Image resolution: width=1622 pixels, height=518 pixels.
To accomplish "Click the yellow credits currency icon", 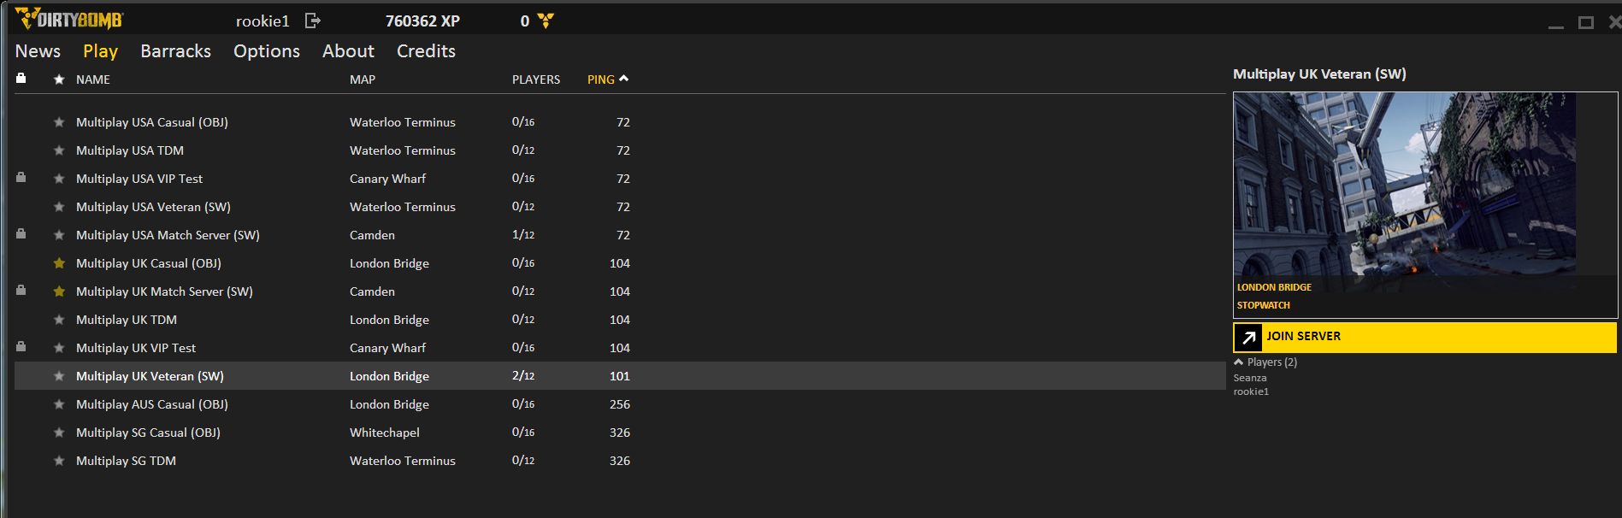I will click(x=546, y=21).
